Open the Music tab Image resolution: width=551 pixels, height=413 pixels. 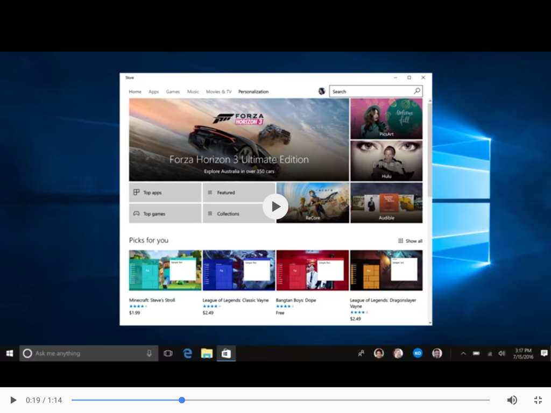(193, 91)
